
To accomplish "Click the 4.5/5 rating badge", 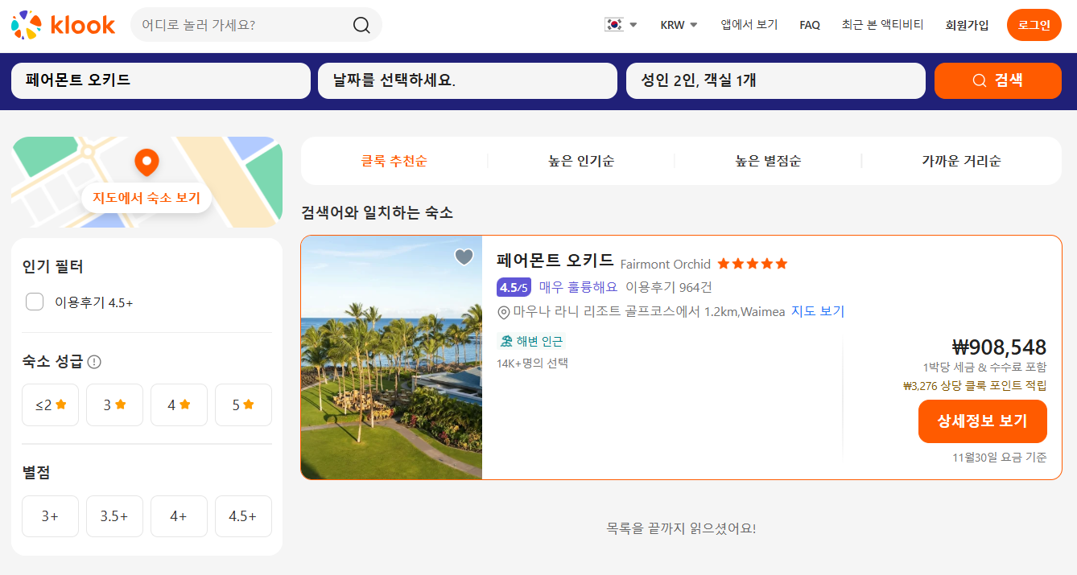I will [x=514, y=287].
